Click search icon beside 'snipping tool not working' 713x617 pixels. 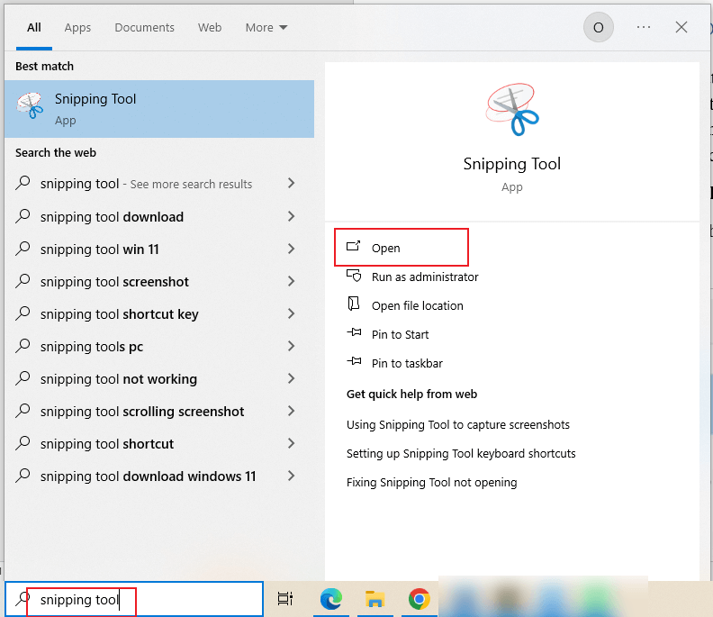23,378
